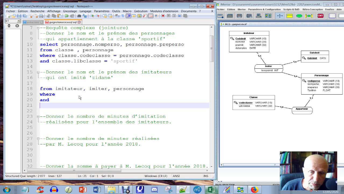The image size is (344, 194).
Task: Open Excel from the taskbar
Action: point(212,190)
